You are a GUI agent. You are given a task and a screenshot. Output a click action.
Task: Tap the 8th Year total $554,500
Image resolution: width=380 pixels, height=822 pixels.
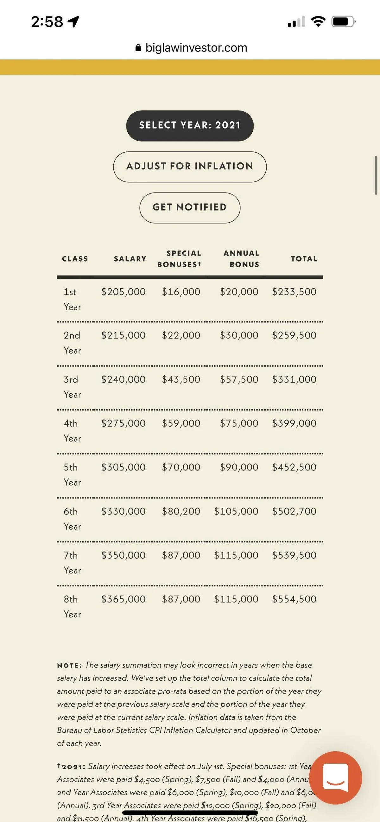(294, 599)
